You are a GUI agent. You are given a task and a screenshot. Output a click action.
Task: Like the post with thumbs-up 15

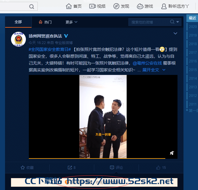click(x=161, y=167)
